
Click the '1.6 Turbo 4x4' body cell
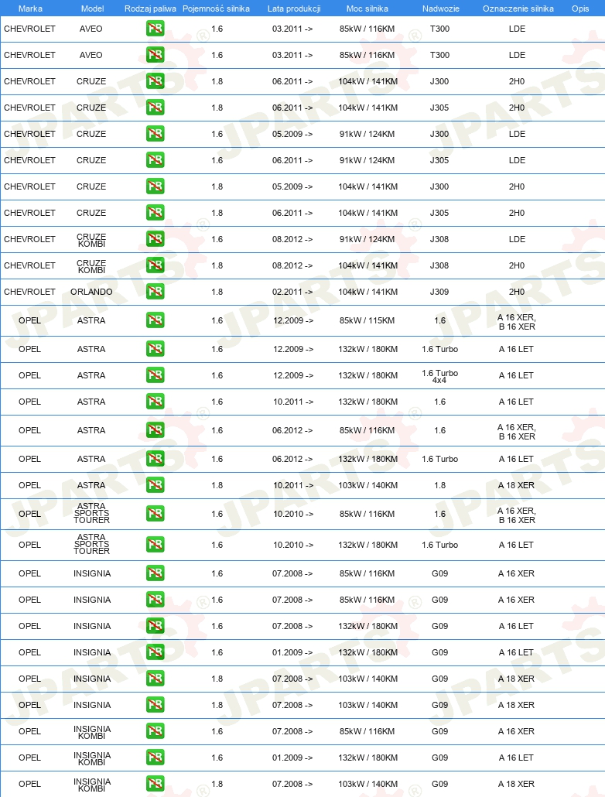pos(439,376)
